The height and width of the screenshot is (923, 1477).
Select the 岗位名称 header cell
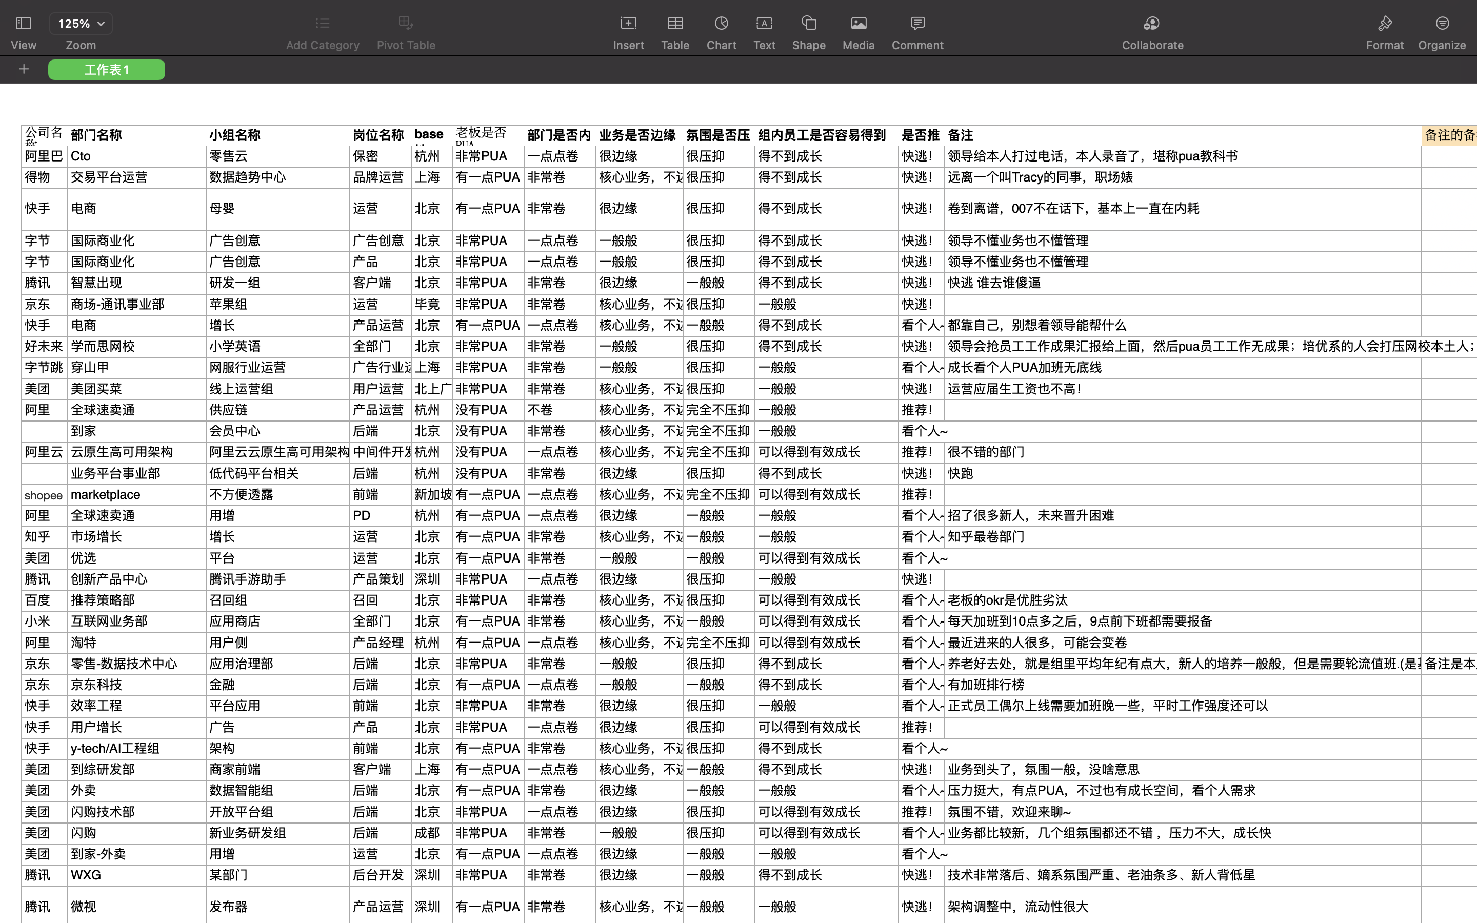pyautogui.click(x=380, y=135)
